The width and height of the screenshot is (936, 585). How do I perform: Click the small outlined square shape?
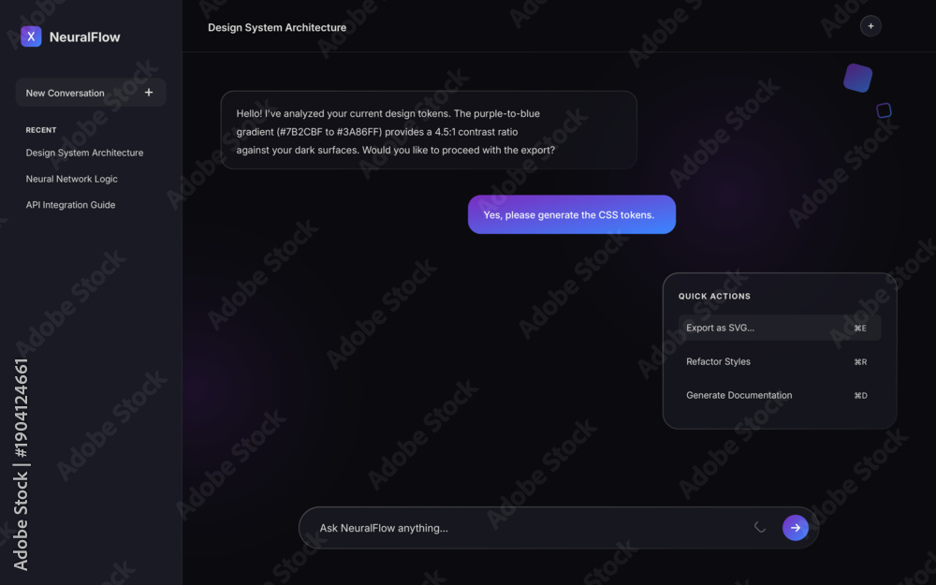pos(885,110)
